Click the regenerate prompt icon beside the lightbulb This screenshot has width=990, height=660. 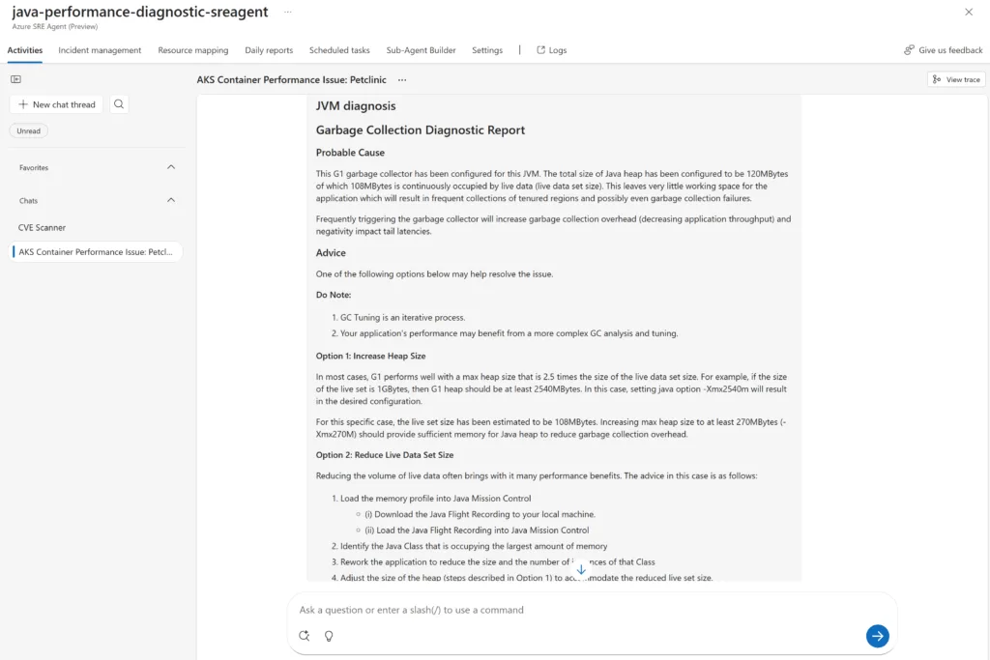click(305, 636)
